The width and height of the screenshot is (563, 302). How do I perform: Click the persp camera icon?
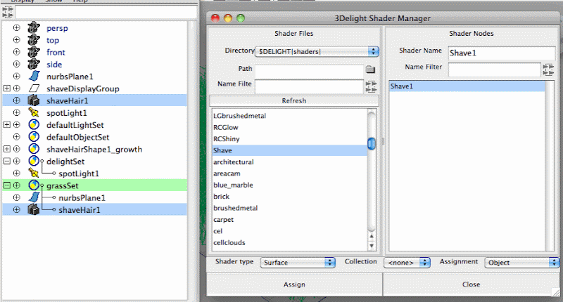34,27
